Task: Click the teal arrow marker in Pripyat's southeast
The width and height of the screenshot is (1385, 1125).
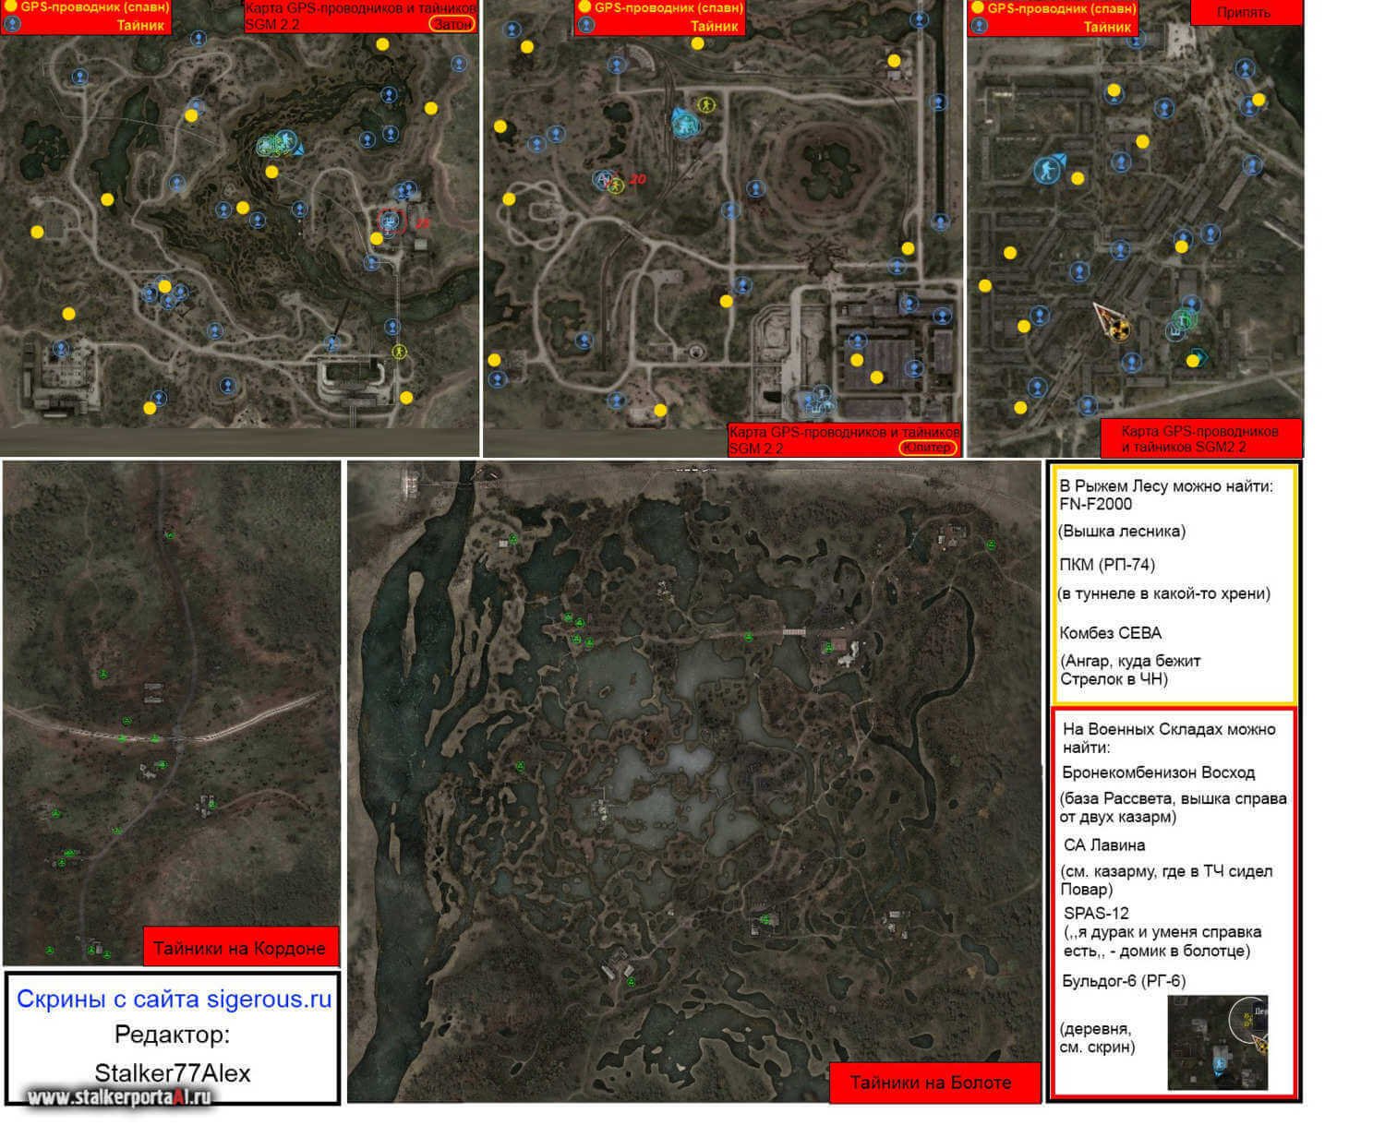Action: 1198,354
